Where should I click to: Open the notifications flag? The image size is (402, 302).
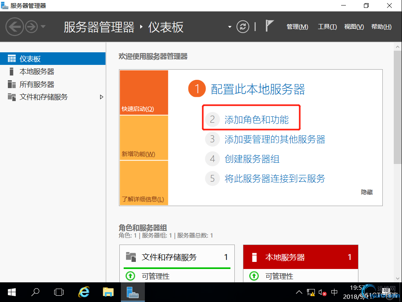coord(269,26)
